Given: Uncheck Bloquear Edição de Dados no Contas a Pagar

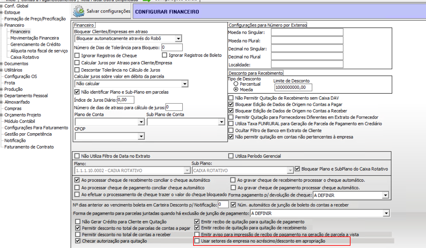Looking at the screenshot, I should (231, 104).
